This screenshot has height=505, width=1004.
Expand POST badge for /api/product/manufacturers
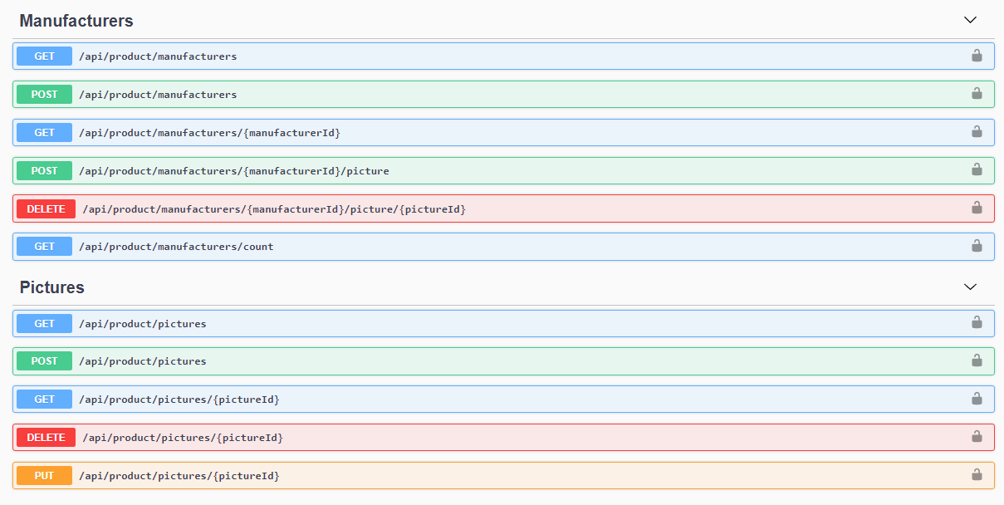click(x=45, y=95)
